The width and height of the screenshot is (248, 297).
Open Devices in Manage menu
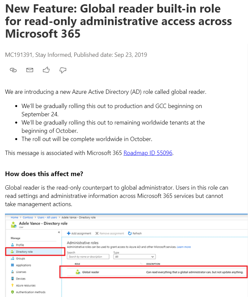pyautogui.click(x=21, y=278)
